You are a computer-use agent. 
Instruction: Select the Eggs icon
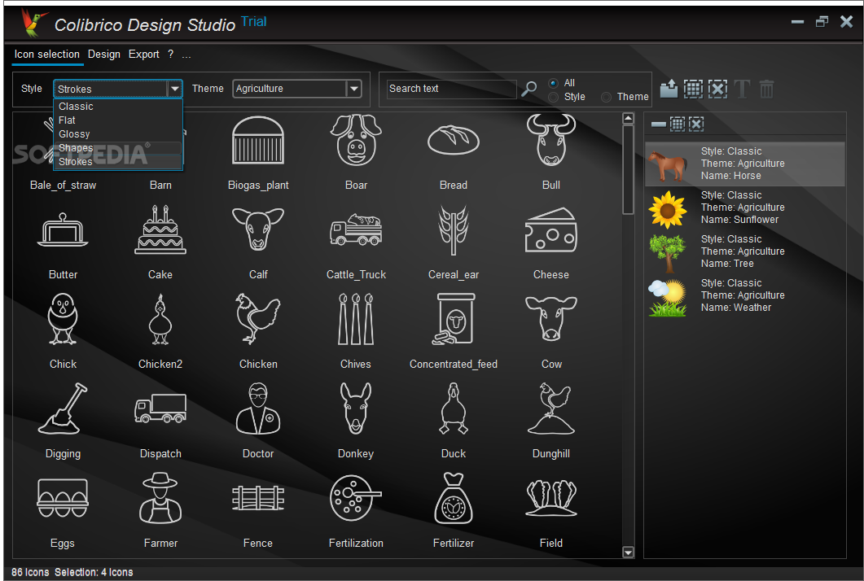point(63,498)
